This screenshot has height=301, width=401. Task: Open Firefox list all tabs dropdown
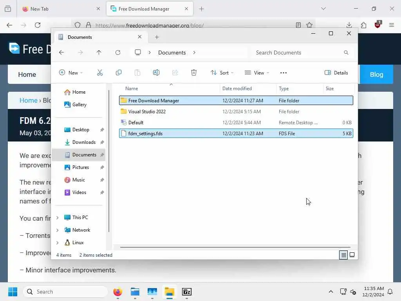point(323,9)
